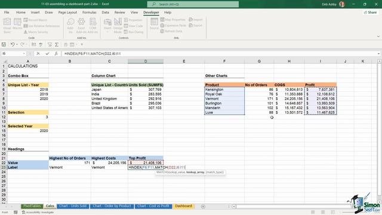This screenshot has height=215, width=382.
Task: Click XML Export
Action: tap(196, 25)
